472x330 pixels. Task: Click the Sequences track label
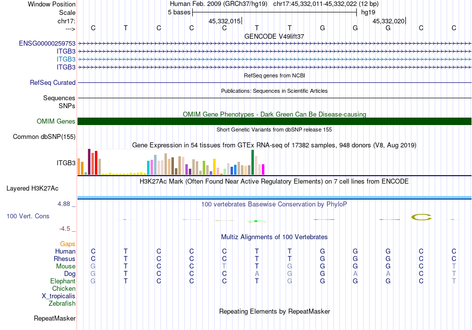point(59,98)
